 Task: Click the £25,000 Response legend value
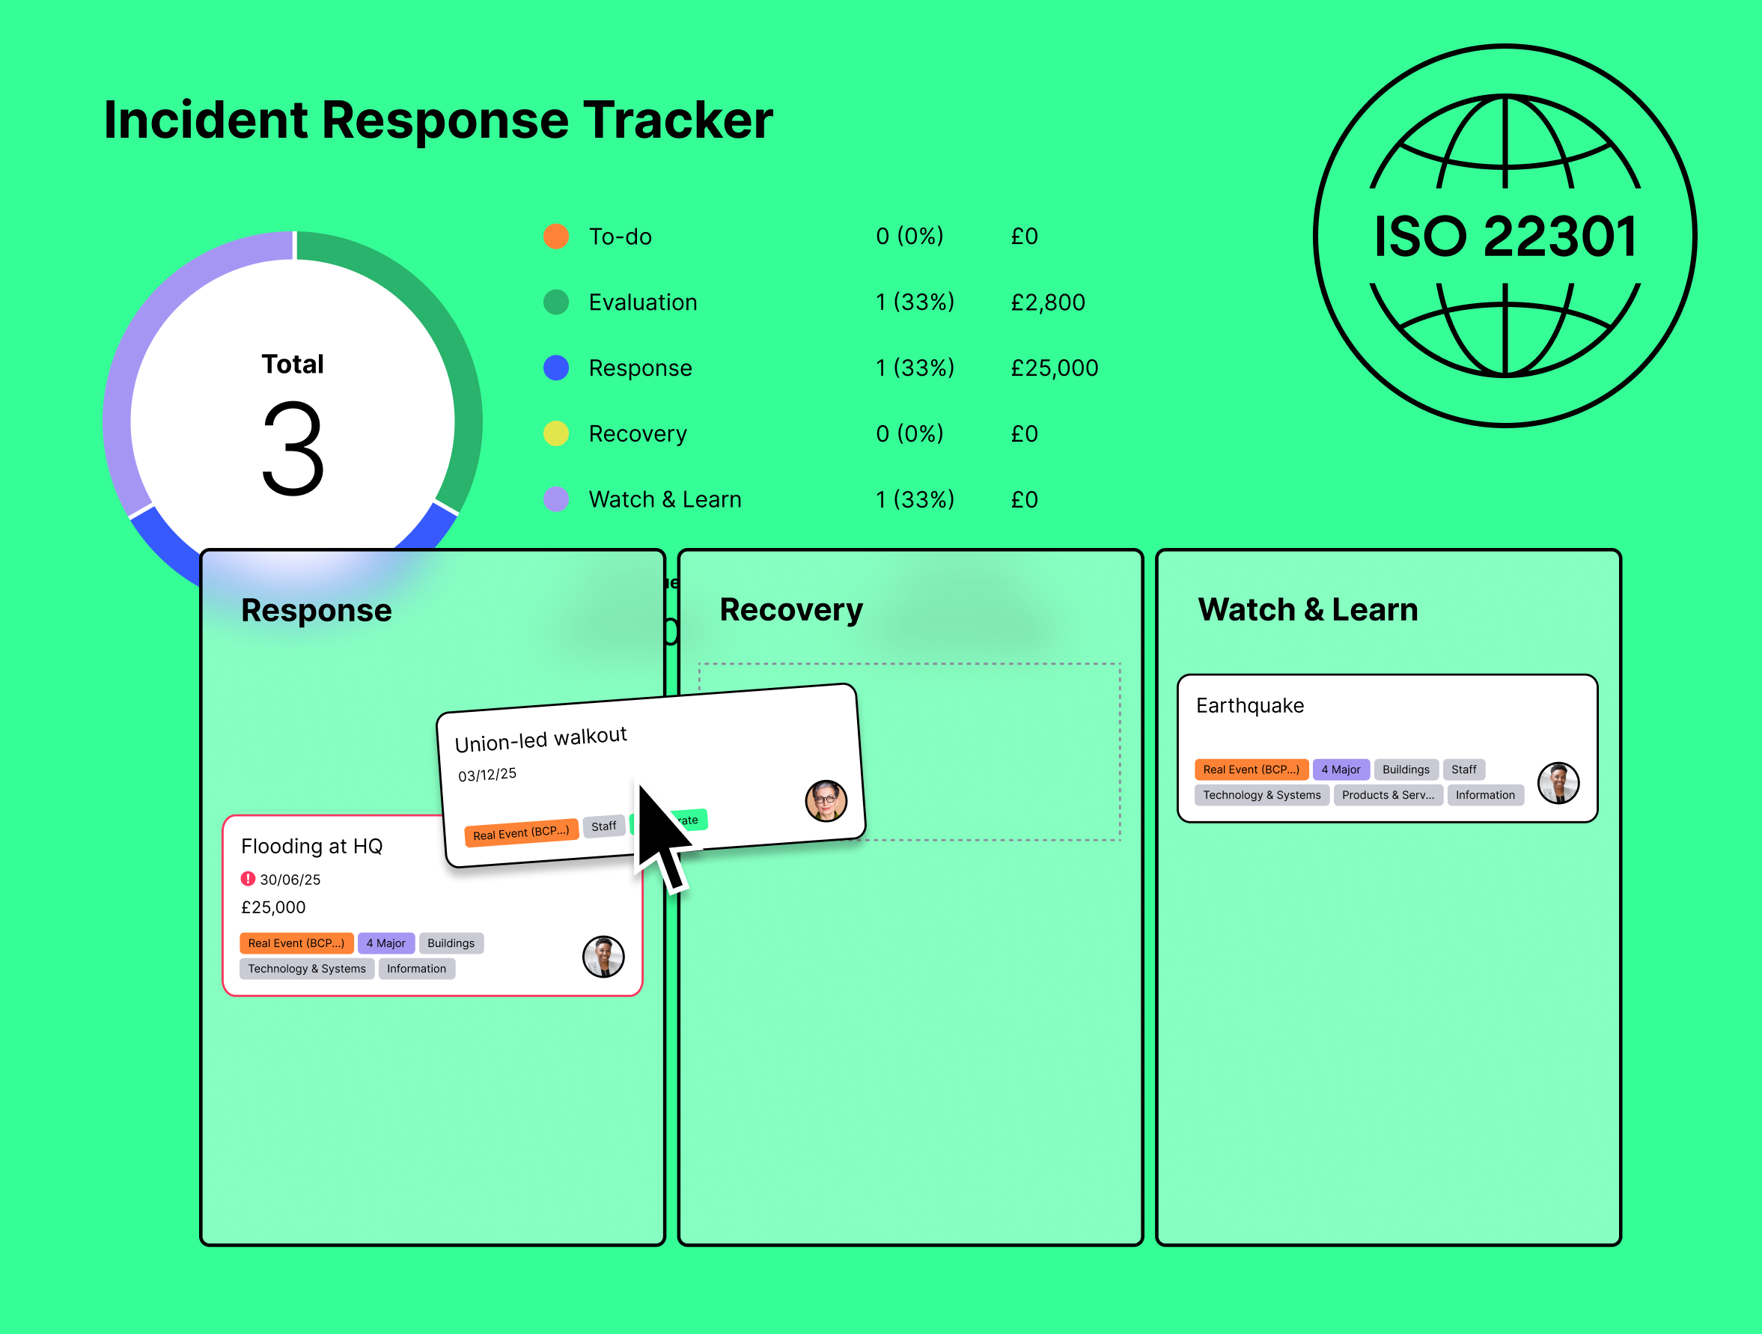click(x=1054, y=368)
